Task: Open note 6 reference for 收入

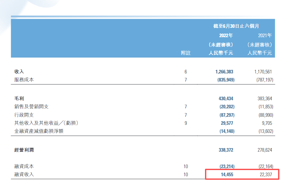Action: click(186, 72)
